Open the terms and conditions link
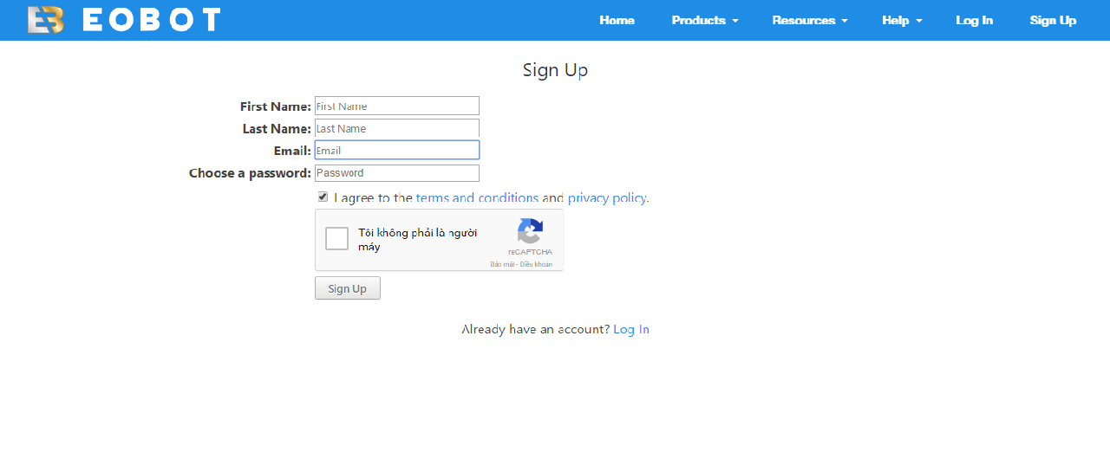1110x452 pixels. [x=477, y=197]
